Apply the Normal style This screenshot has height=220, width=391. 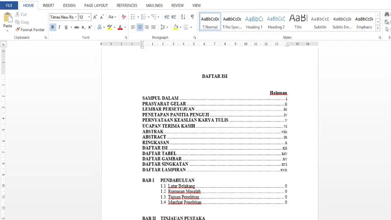pos(210,22)
